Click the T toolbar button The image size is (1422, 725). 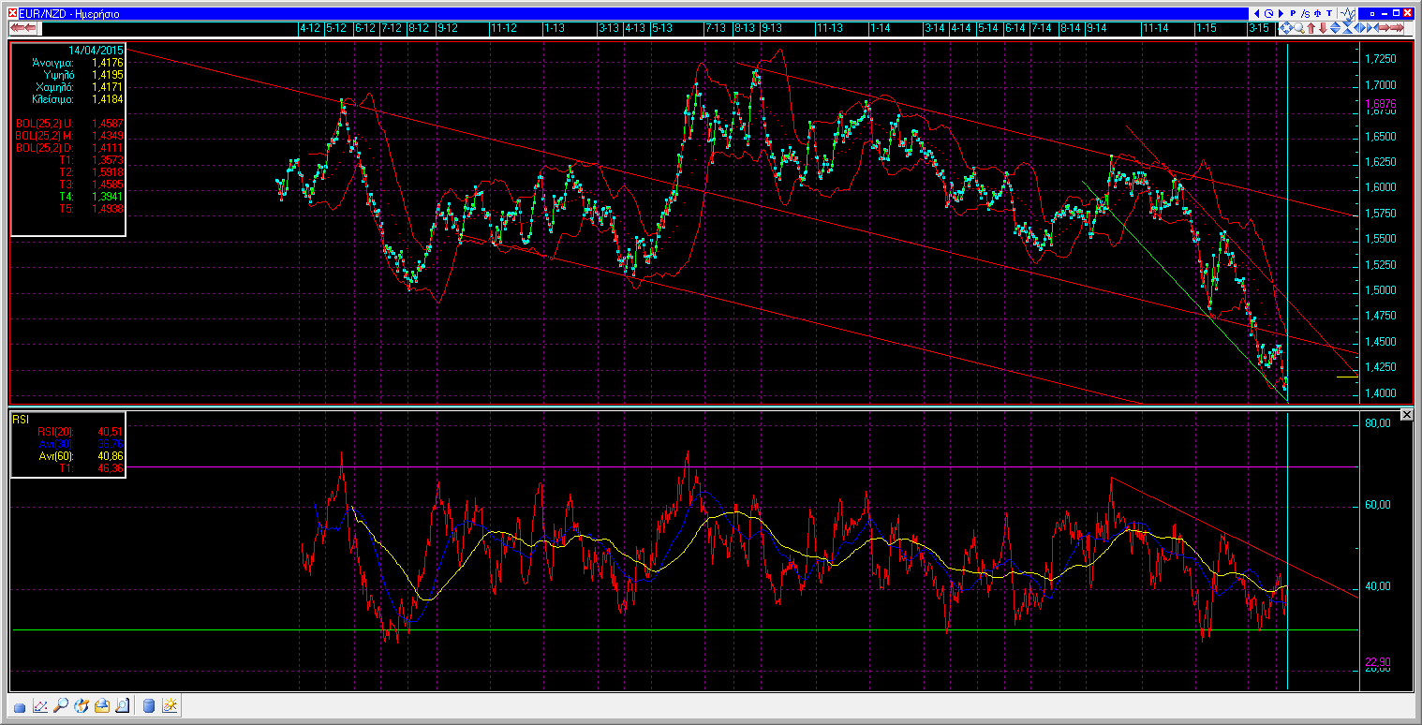1329,13
